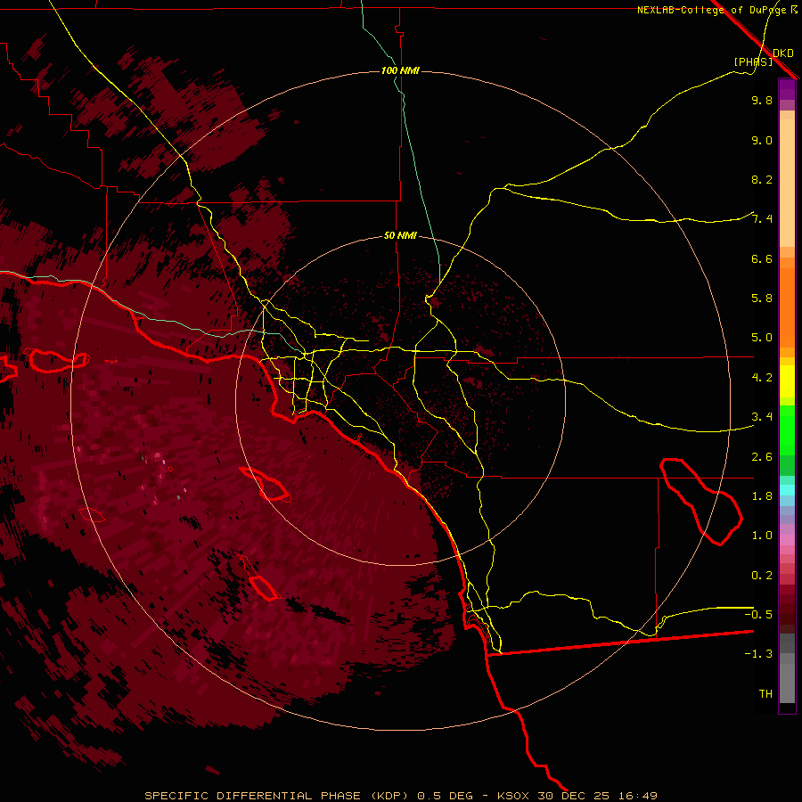Click the 30 DEC 25 date text
This screenshot has width=802, height=802.
(575, 796)
